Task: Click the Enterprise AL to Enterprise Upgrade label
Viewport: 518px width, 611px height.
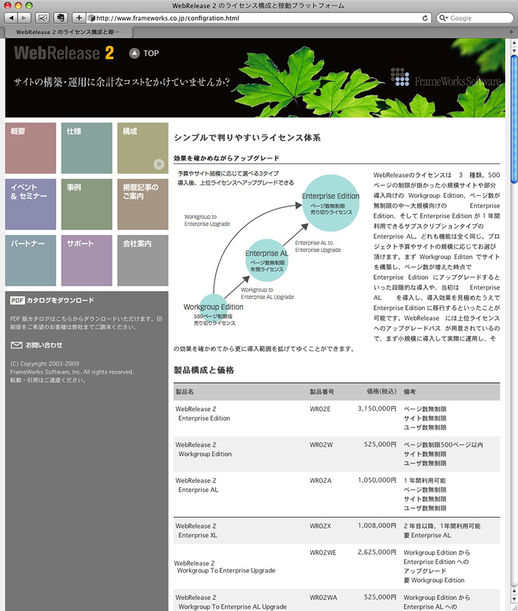Action: [x=318, y=246]
